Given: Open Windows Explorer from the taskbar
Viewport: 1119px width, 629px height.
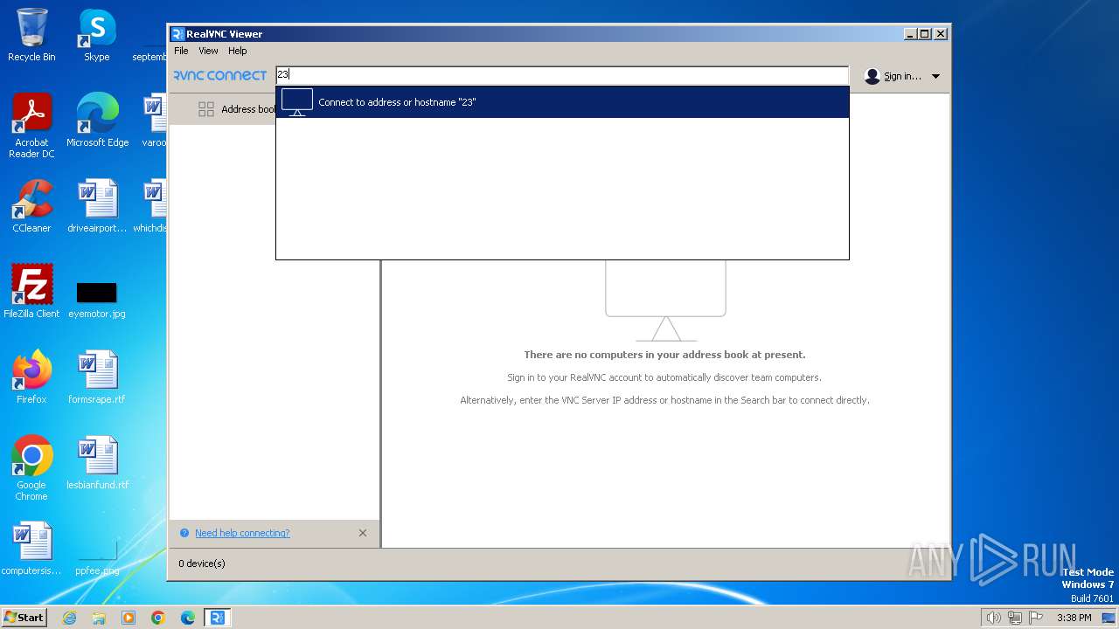Looking at the screenshot, I should (x=99, y=618).
